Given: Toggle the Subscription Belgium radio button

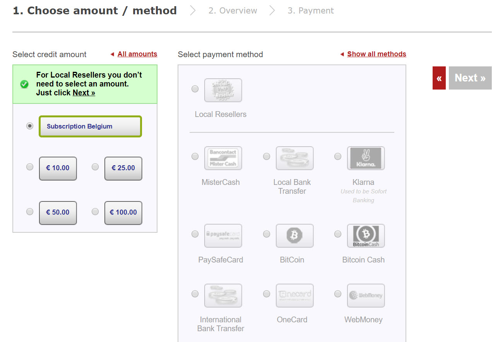Looking at the screenshot, I should pyautogui.click(x=30, y=126).
